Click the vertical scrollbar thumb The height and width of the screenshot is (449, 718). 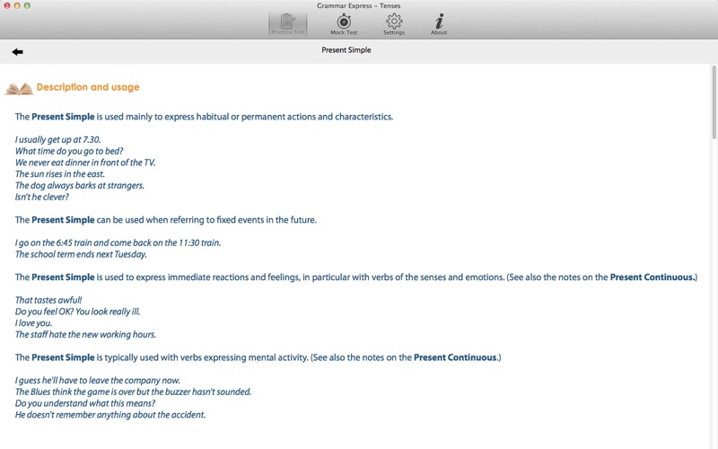point(714,102)
